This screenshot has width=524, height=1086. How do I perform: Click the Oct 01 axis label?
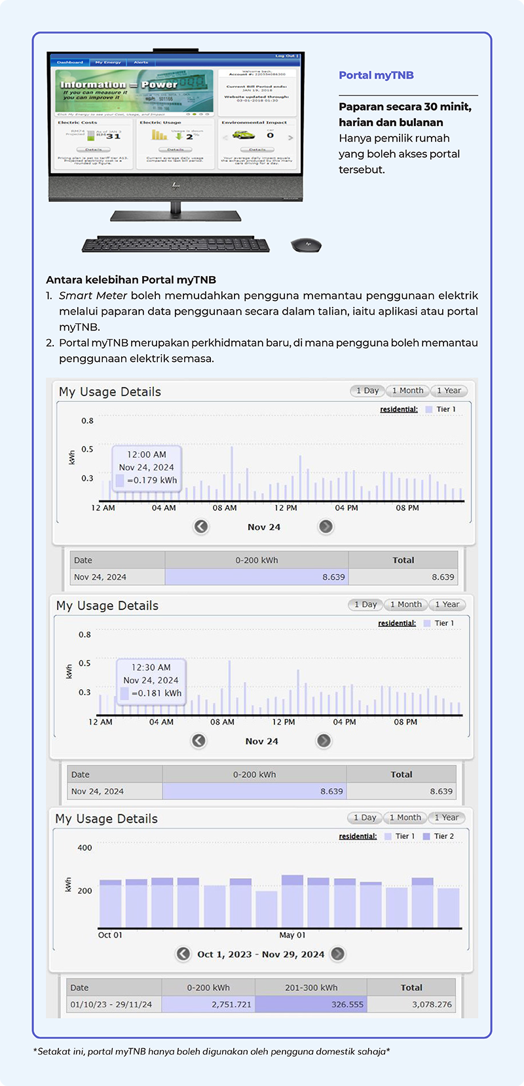click(110, 935)
